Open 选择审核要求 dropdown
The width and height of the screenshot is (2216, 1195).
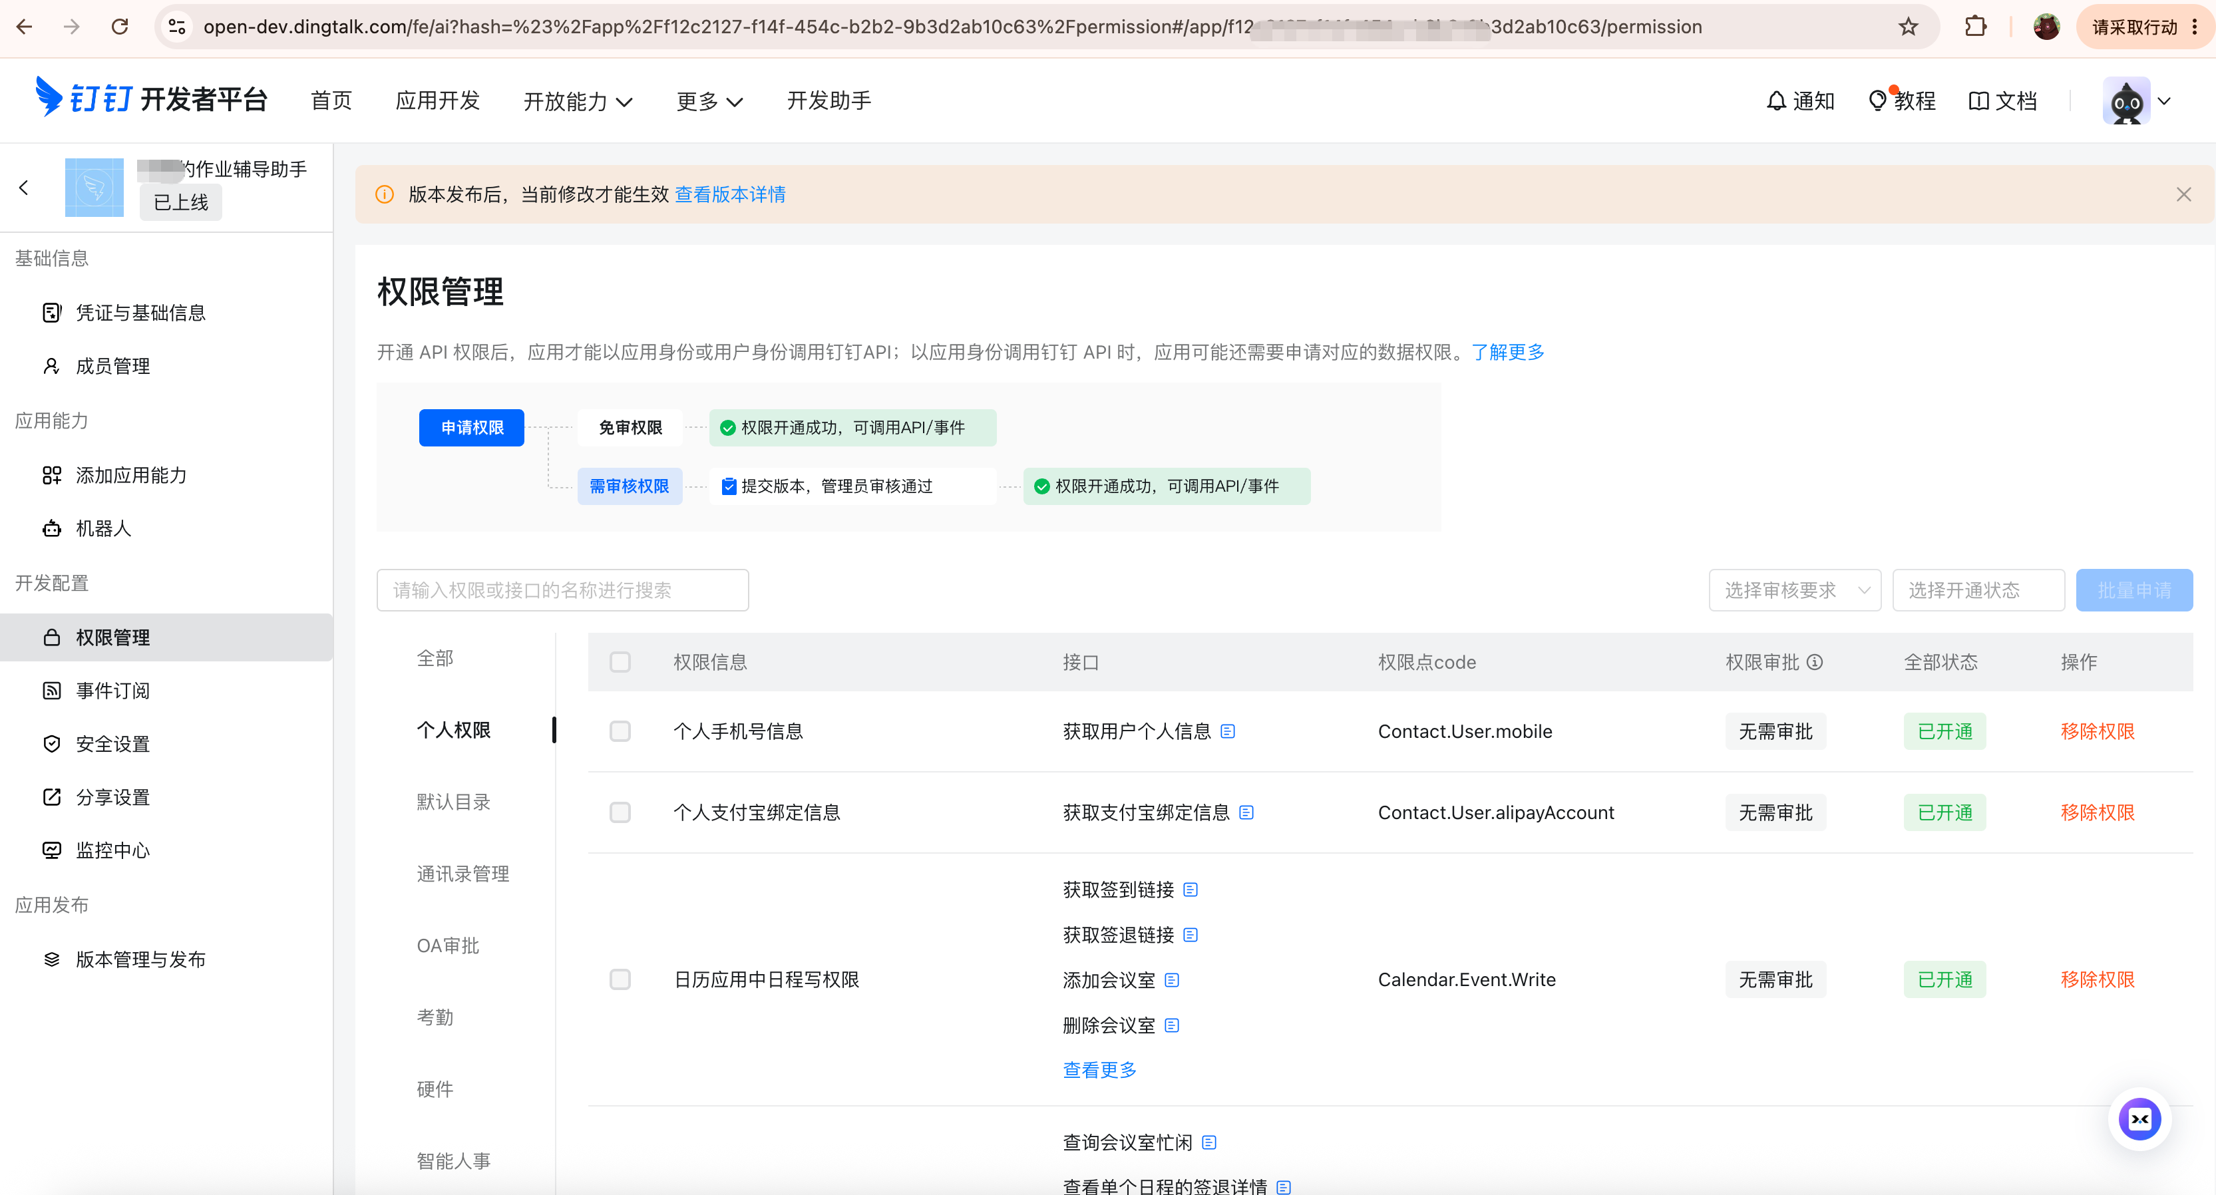pyautogui.click(x=1795, y=590)
